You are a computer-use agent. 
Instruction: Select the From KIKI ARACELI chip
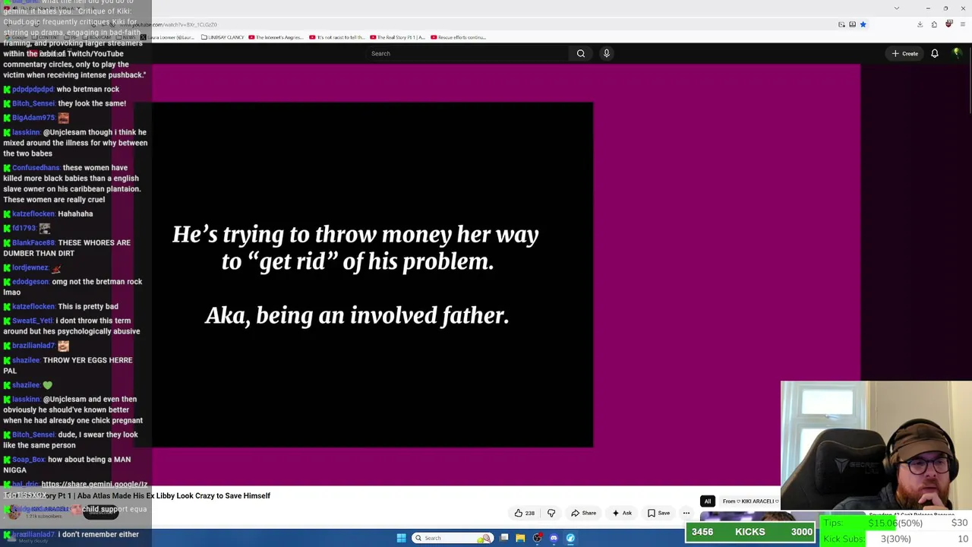tap(750, 501)
